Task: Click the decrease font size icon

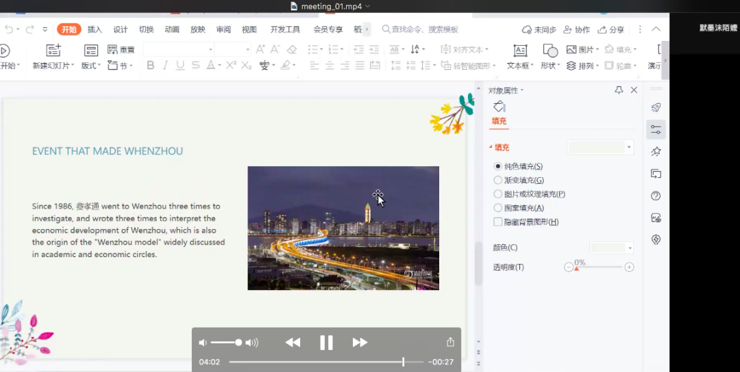Action: point(275,49)
